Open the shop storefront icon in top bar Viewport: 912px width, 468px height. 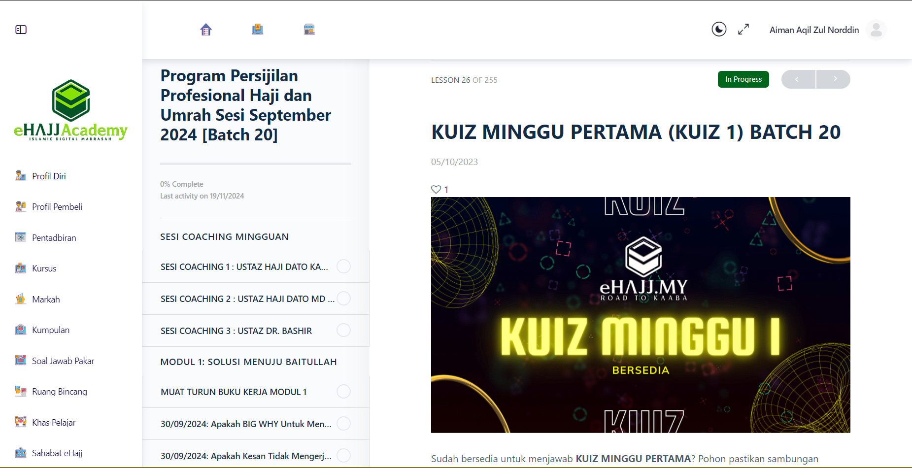point(309,30)
